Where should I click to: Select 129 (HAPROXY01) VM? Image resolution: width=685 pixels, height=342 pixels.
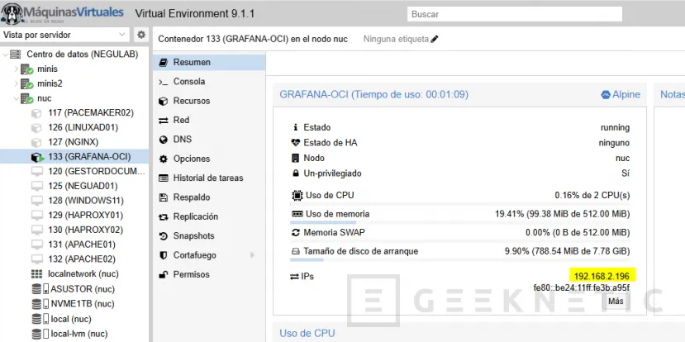click(86, 216)
